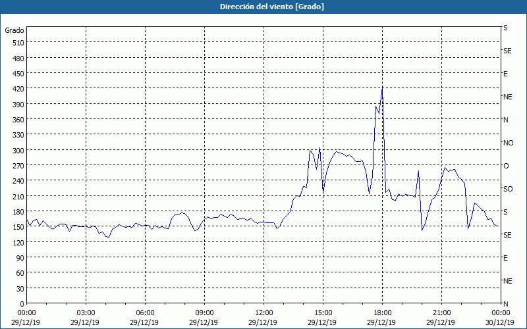
Task: Select the 120 y-axis value
Action: 18,242
